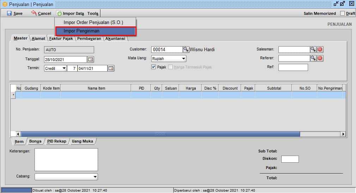The height and width of the screenshot is (193, 356).
Task: Click the Salin Memorized button
Action: pyautogui.click(x=319, y=13)
